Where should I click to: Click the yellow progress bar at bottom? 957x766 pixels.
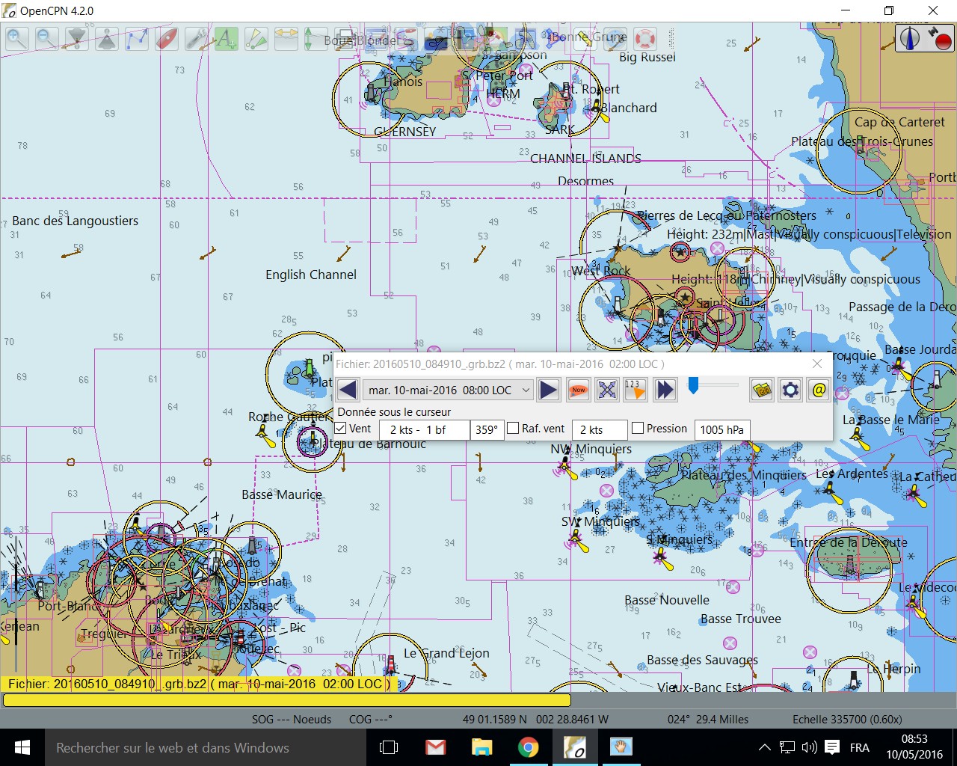pos(287,700)
